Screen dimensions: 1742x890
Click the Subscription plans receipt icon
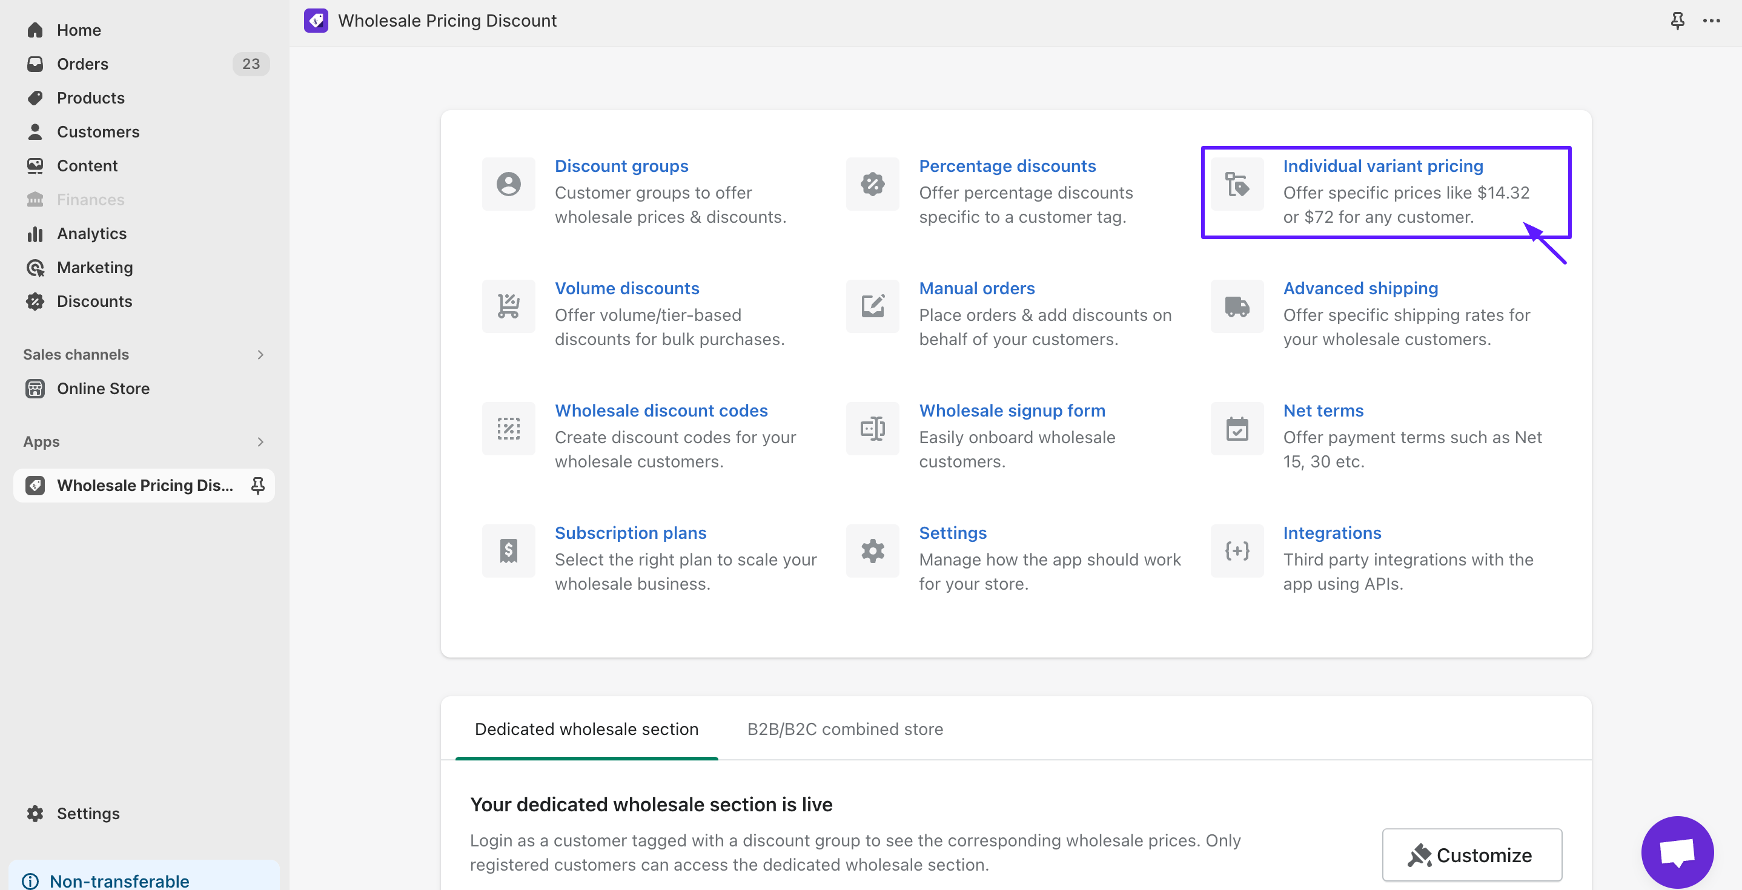509,551
